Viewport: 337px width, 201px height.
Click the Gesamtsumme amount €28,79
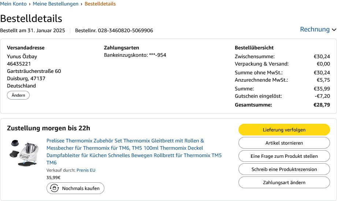(x=322, y=105)
